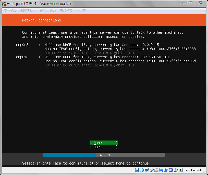Click the hard disk activity status icon
This screenshot has width=208, height=175.
pos(137,170)
